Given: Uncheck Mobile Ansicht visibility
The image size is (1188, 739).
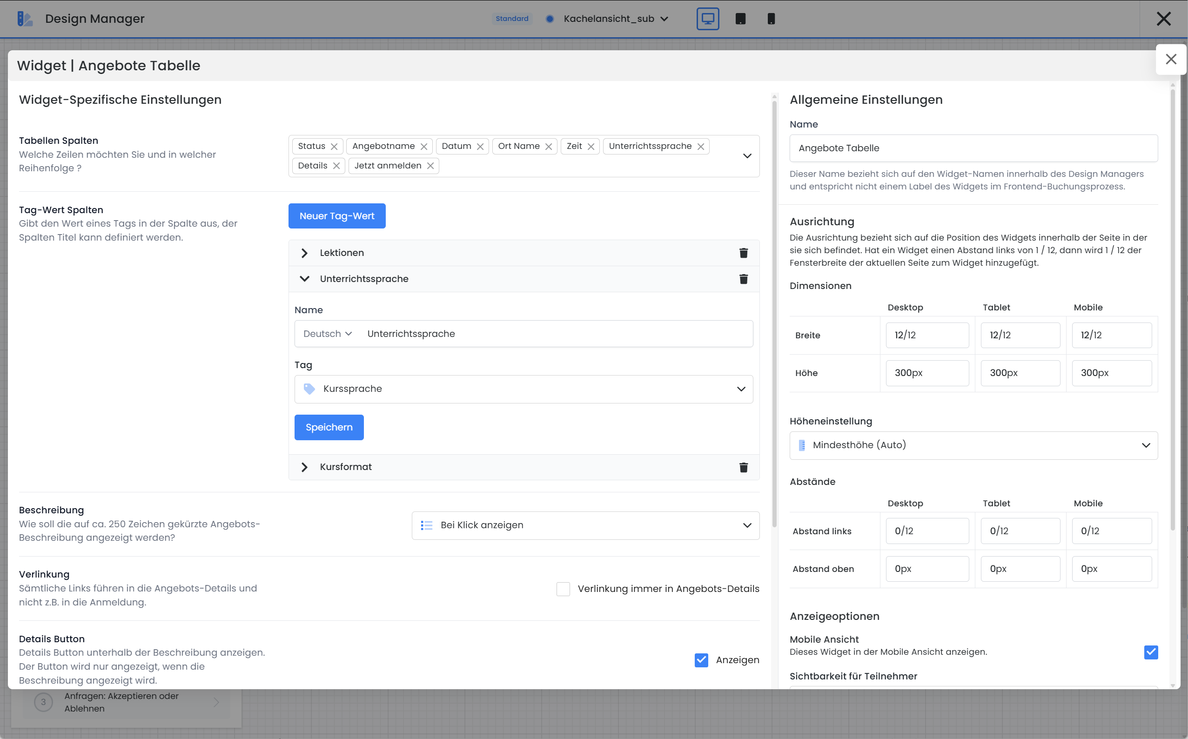Looking at the screenshot, I should [1151, 652].
